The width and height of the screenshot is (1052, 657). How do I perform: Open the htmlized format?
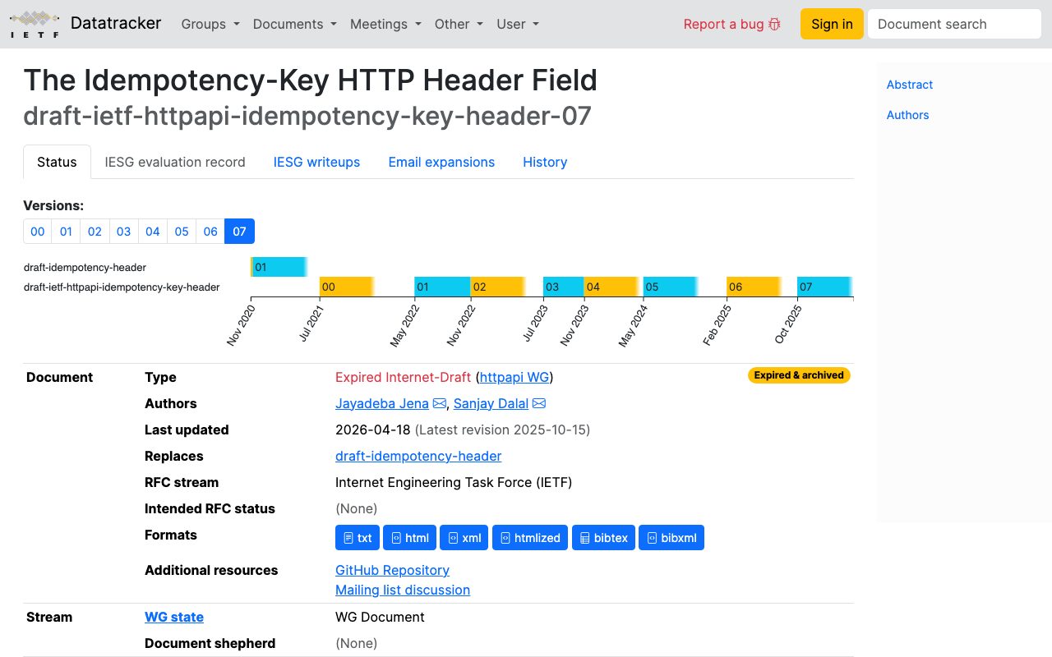point(530,538)
